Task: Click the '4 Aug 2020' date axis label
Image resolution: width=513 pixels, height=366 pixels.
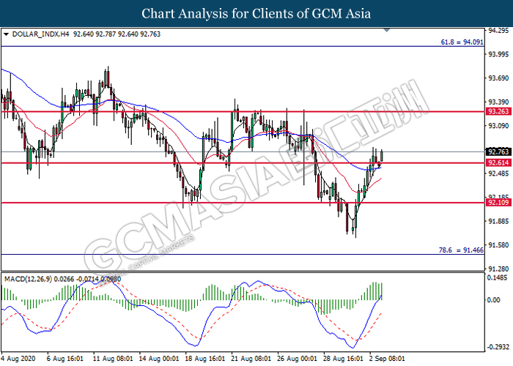Action: click(x=18, y=359)
